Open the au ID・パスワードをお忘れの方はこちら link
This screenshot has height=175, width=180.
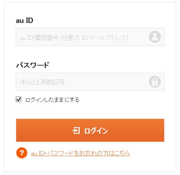80,153
